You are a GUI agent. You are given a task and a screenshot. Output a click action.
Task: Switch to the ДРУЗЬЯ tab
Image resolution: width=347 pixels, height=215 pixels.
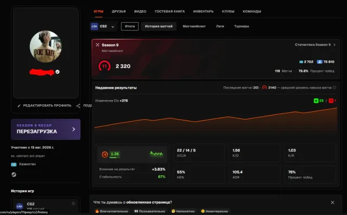(x=119, y=11)
